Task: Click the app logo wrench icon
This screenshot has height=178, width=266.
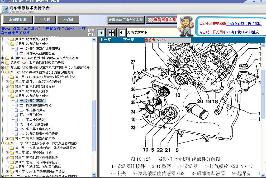Action: coord(5,9)
